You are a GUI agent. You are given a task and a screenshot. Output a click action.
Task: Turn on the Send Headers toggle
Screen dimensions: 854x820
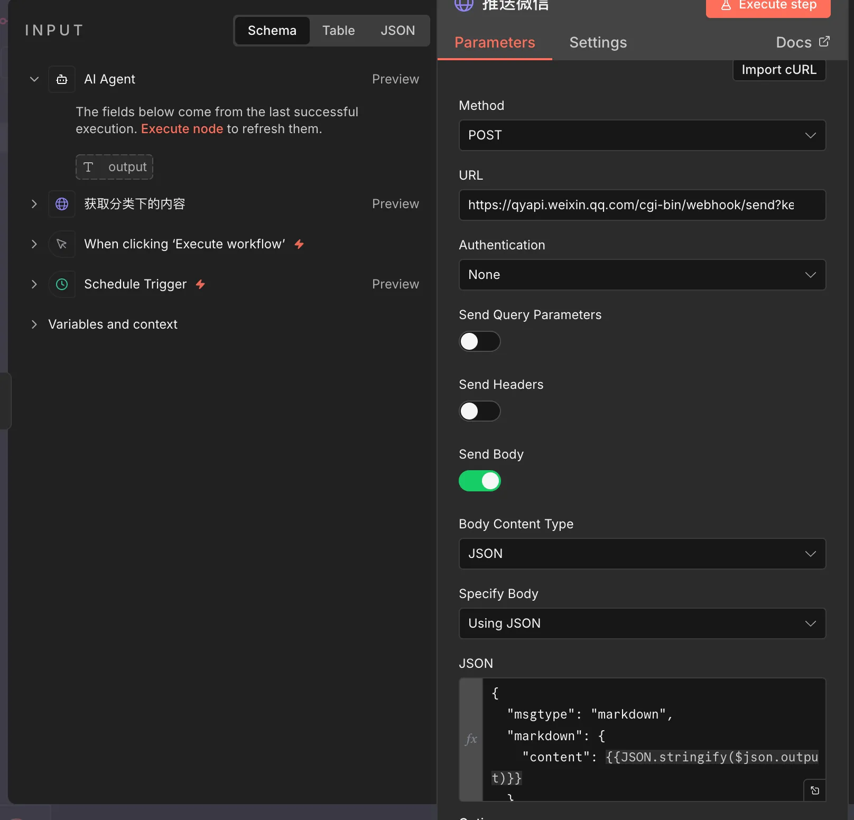[x=479, y=411]
